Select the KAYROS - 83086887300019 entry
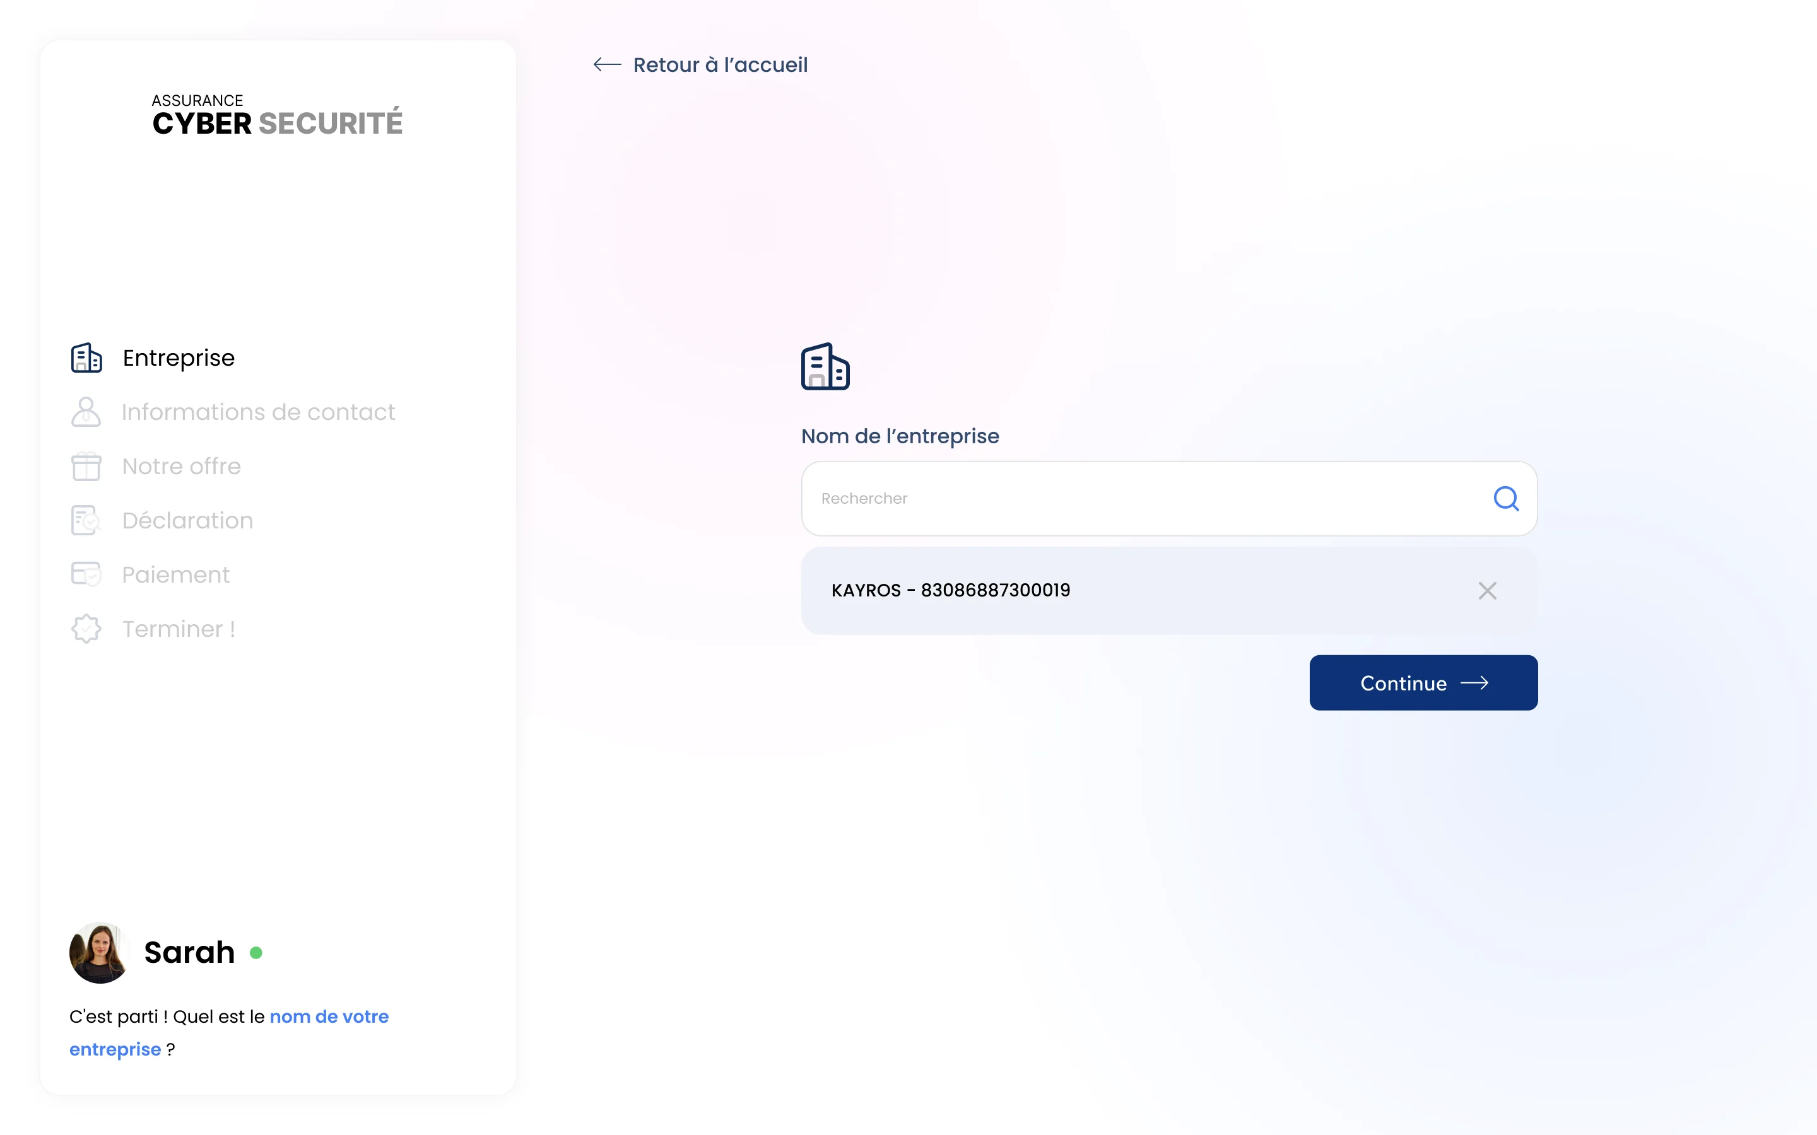The image size is (1817, 1135). 1169,591
